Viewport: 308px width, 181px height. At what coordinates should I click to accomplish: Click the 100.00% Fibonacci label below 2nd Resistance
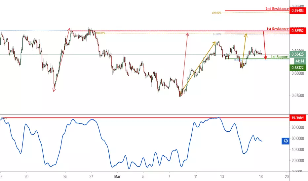(216, 13)
